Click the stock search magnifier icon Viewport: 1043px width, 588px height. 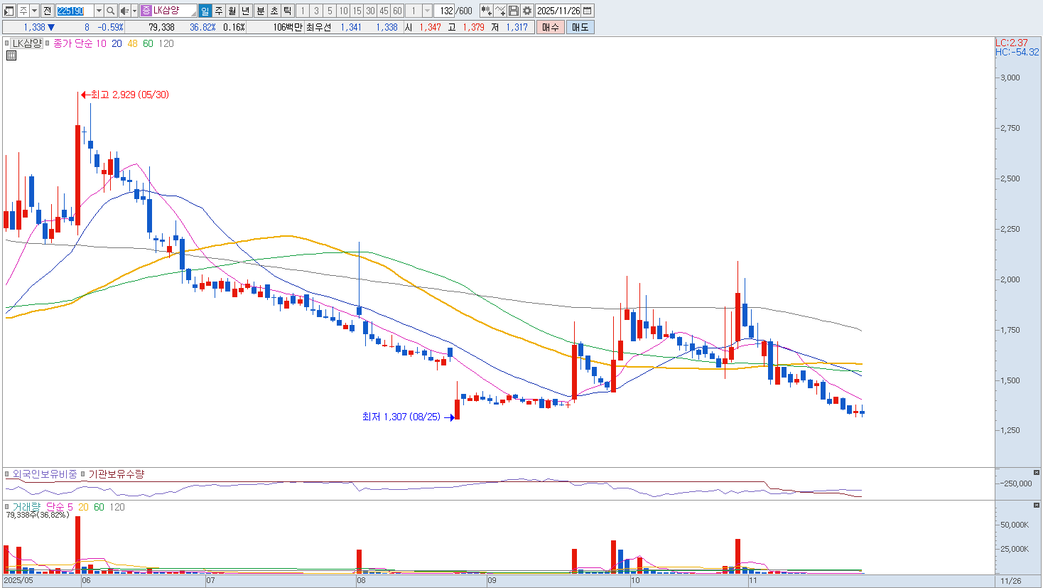click(x=111, y=11)
